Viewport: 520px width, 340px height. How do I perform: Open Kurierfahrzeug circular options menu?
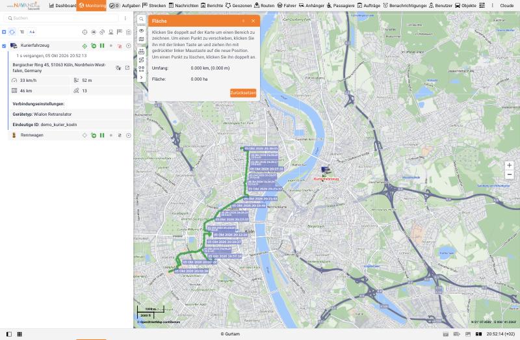(128, 46)
